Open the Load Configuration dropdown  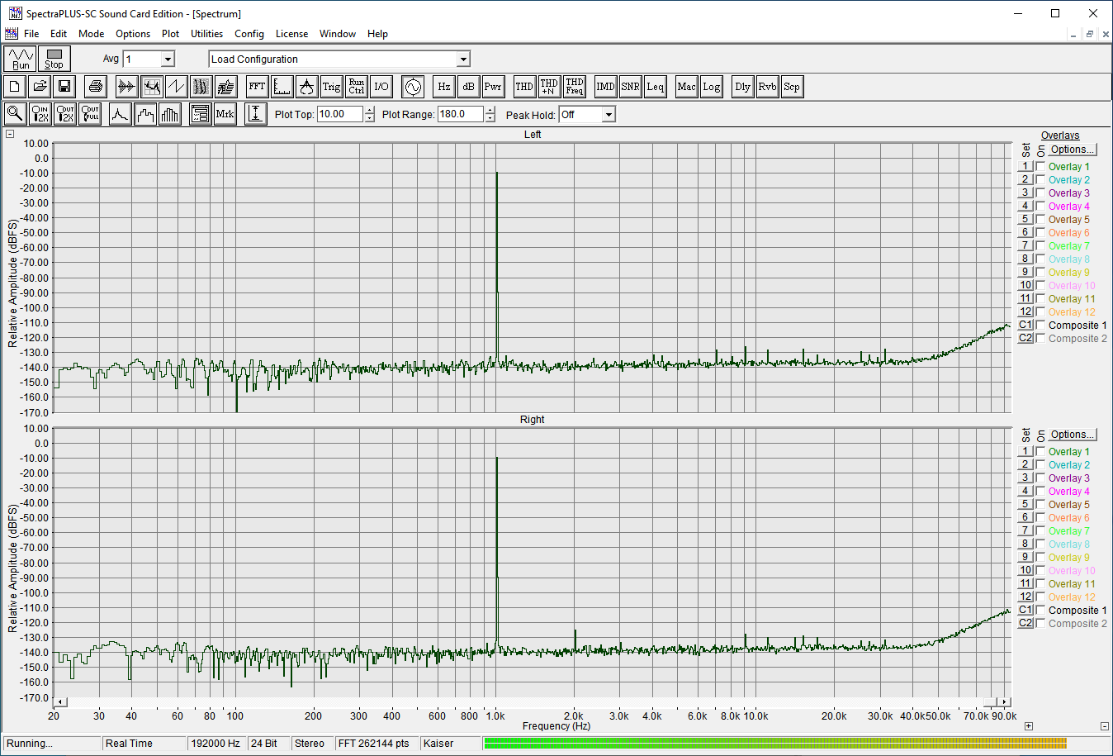point(463,59)
